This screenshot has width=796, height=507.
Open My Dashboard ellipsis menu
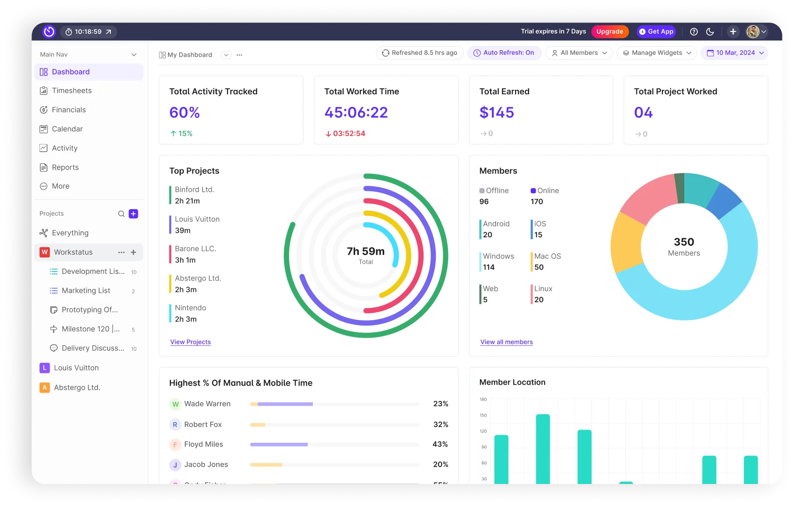240,55
